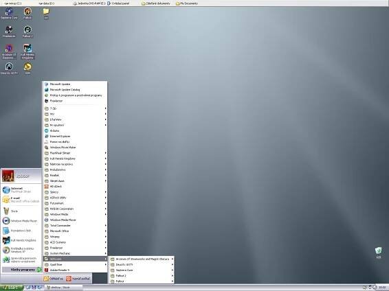The height and width of the screenshot is (291, 389).
Task: Click the first Quick Launch taskbar icon
Action: tap(28, 288)
